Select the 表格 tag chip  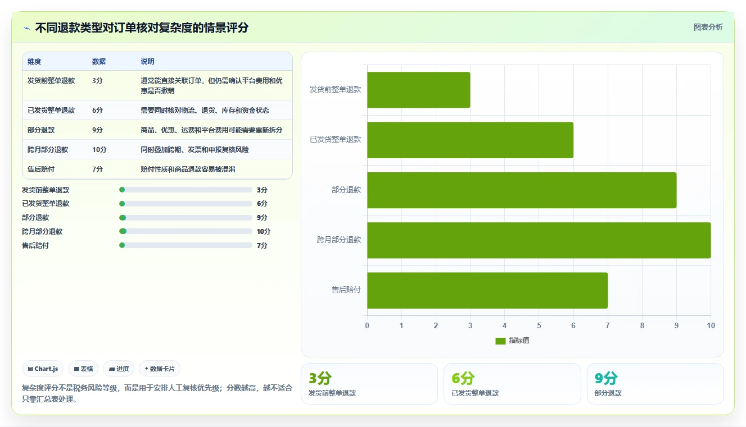tap(83, 369)
